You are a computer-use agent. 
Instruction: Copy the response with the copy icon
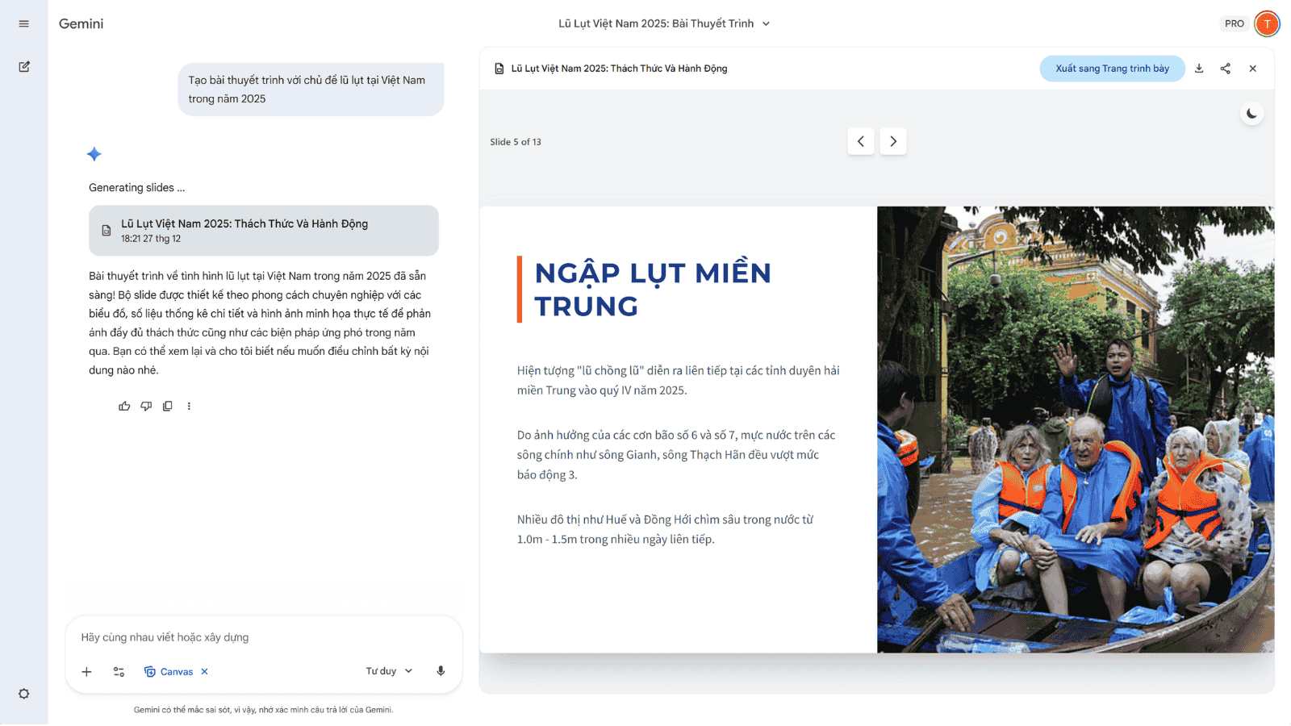coord(168,407)
